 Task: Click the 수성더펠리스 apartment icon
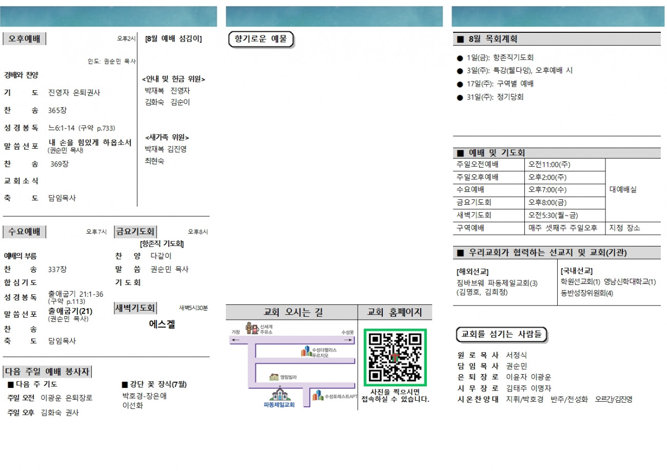tap(306, 352)
